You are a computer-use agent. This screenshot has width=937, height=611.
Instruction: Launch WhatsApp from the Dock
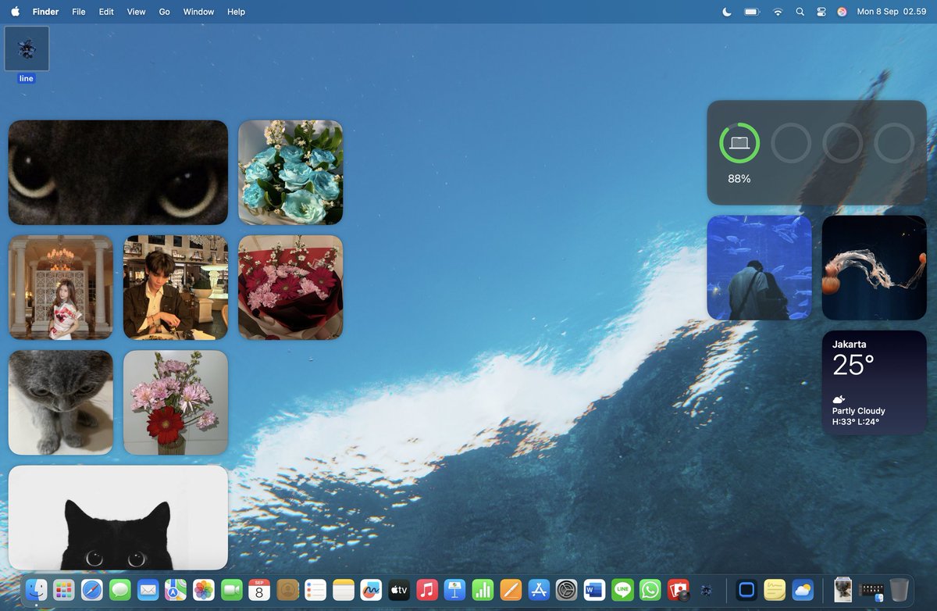[x=650, y=590]
